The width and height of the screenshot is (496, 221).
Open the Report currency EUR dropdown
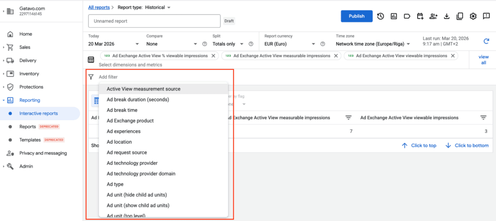tap(291, 44)
